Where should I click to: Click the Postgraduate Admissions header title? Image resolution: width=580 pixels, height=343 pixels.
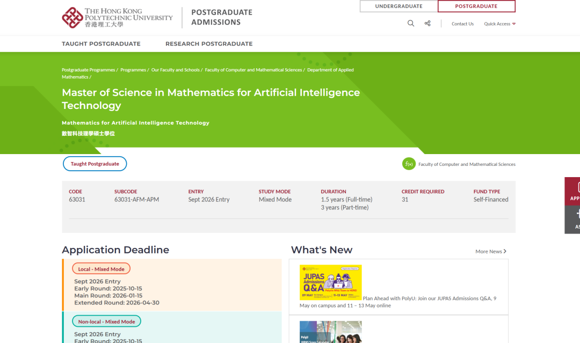tap(222, 17)
